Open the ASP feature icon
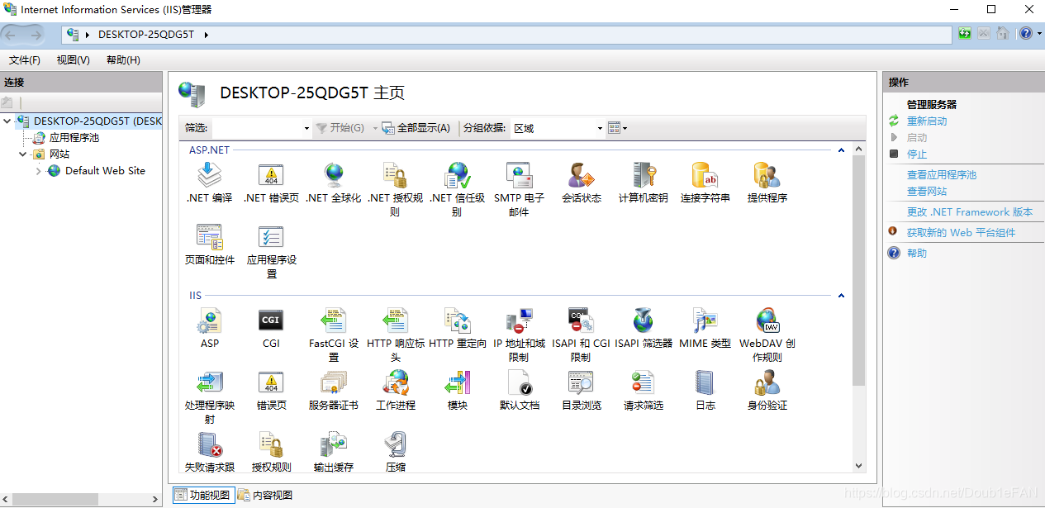Image resolution: width=1045 pixels, height=508 pixels. [x=209, y=320]
